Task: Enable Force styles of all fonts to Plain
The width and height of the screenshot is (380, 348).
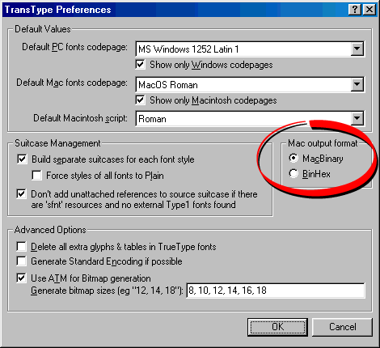Action: pyautogui.click(x=36, y=176)
